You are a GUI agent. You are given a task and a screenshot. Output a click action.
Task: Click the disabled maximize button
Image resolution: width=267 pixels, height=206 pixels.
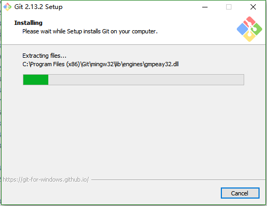[229, 7]
